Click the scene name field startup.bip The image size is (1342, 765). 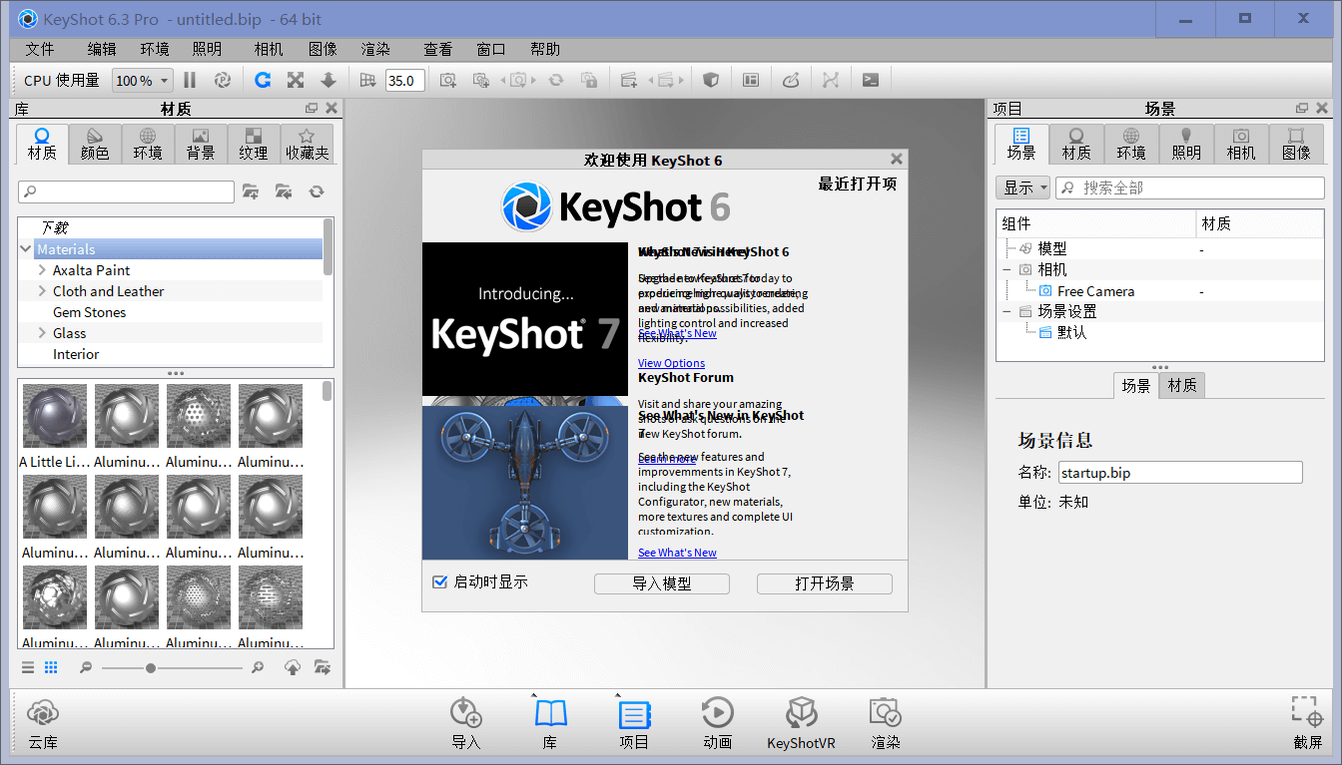(x=1180, y=473)
